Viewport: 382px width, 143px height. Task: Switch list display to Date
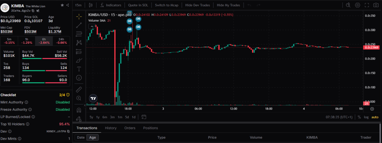click(81, 137)
